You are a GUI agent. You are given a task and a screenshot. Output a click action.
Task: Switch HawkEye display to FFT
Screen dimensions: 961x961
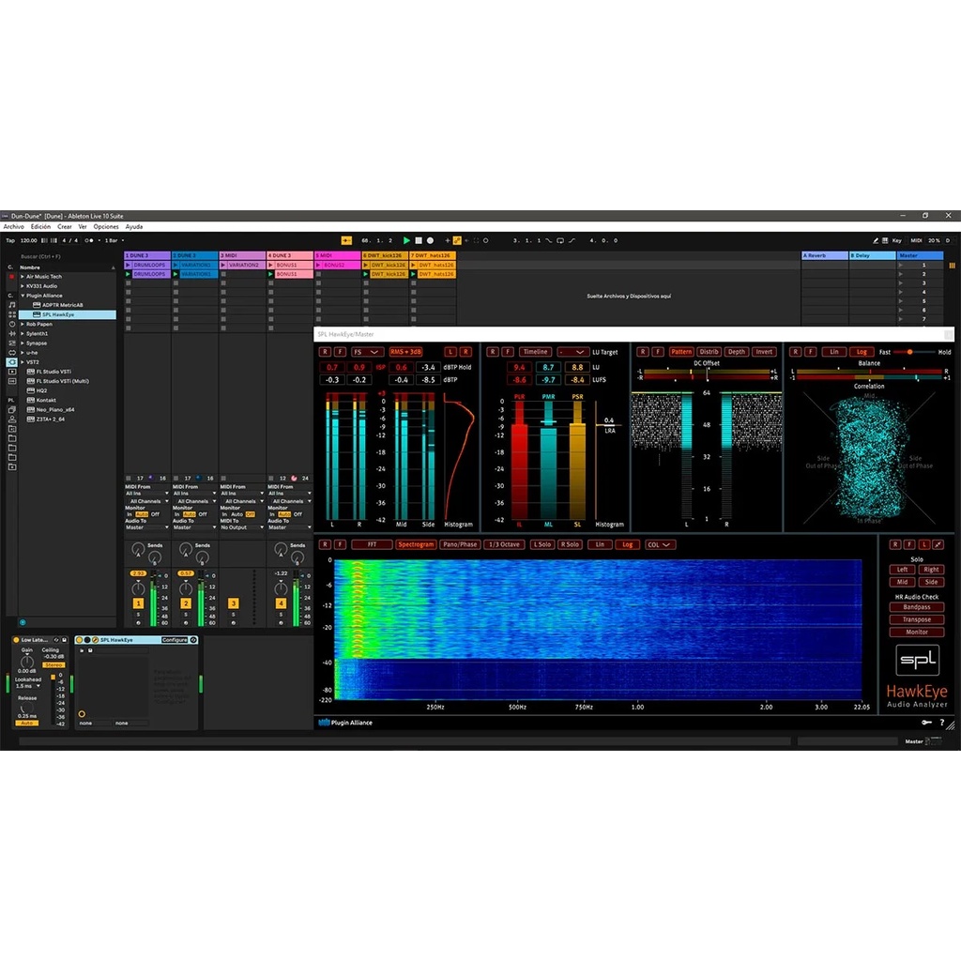click(x=372, y=544)
